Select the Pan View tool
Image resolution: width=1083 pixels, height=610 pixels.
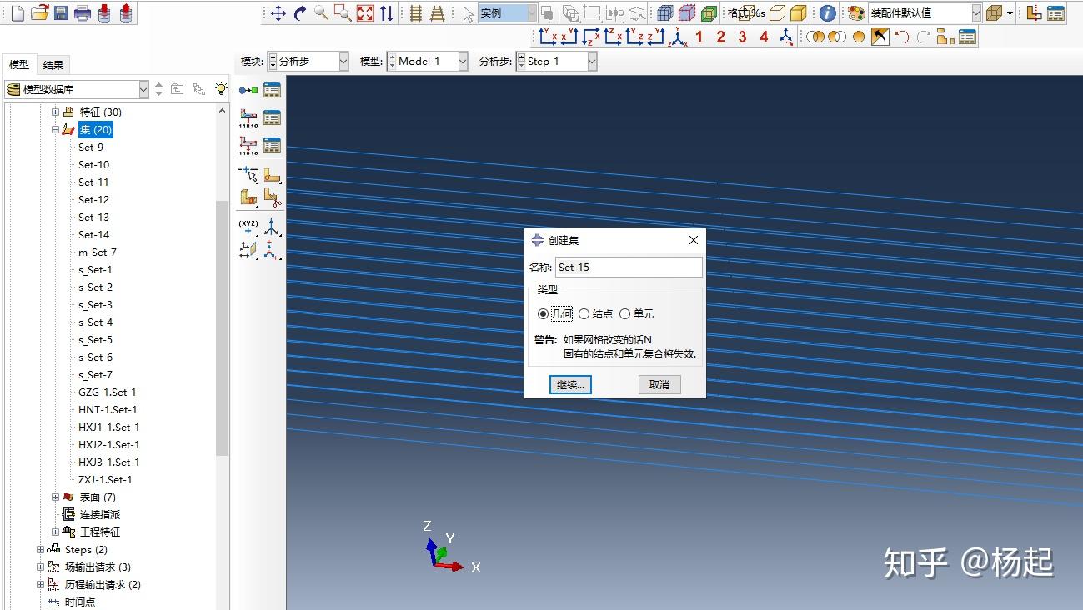(278, 12)
